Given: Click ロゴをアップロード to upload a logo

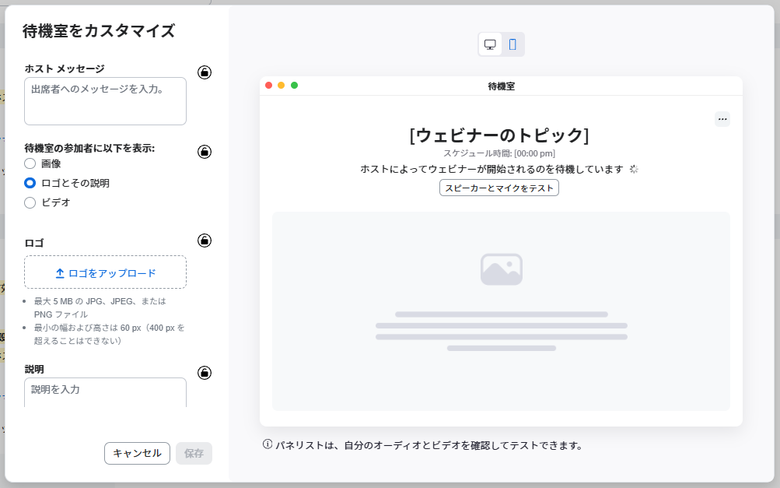Looking at the screenshot, I should 106,273.
